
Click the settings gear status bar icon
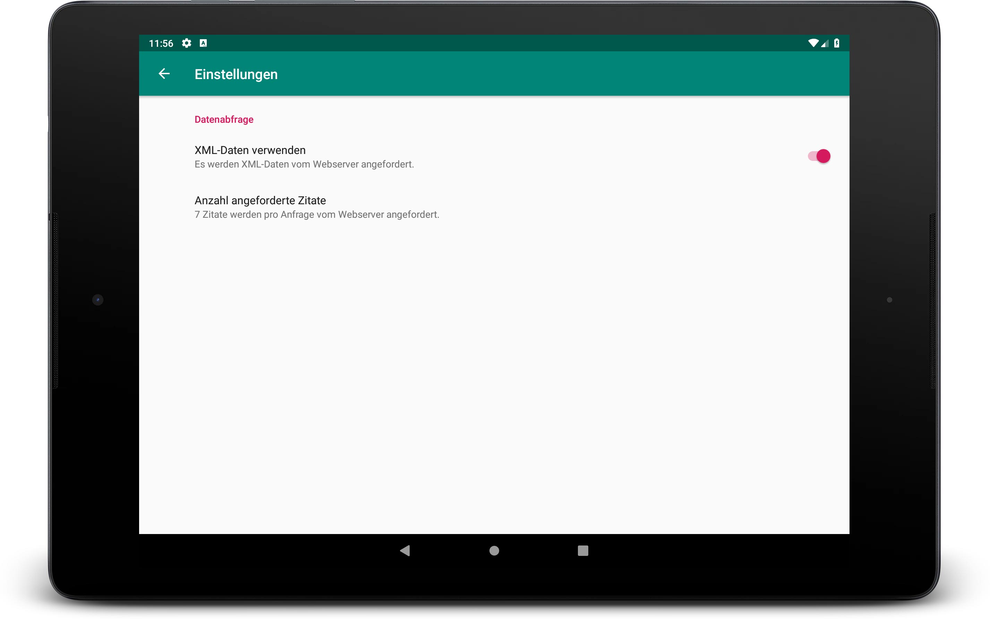click(187, 43)
